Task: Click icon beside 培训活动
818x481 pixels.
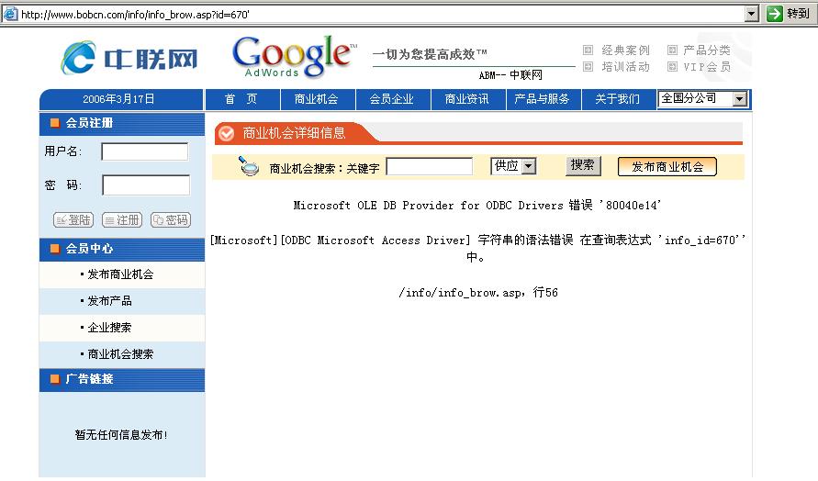Action: (588, 67)
